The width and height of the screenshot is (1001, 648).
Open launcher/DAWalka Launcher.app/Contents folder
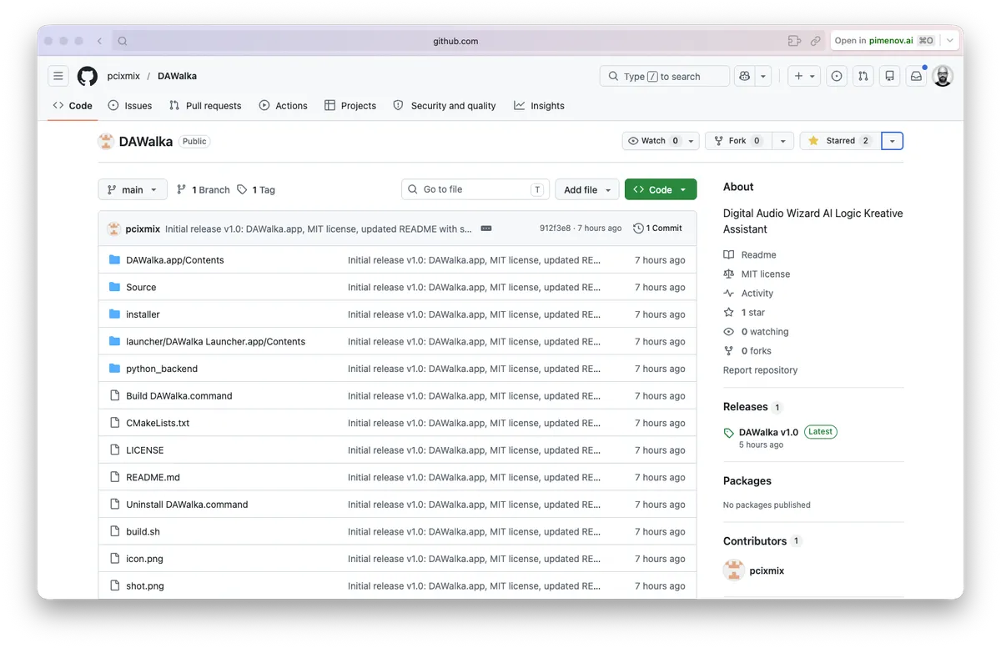coord(215,341)
